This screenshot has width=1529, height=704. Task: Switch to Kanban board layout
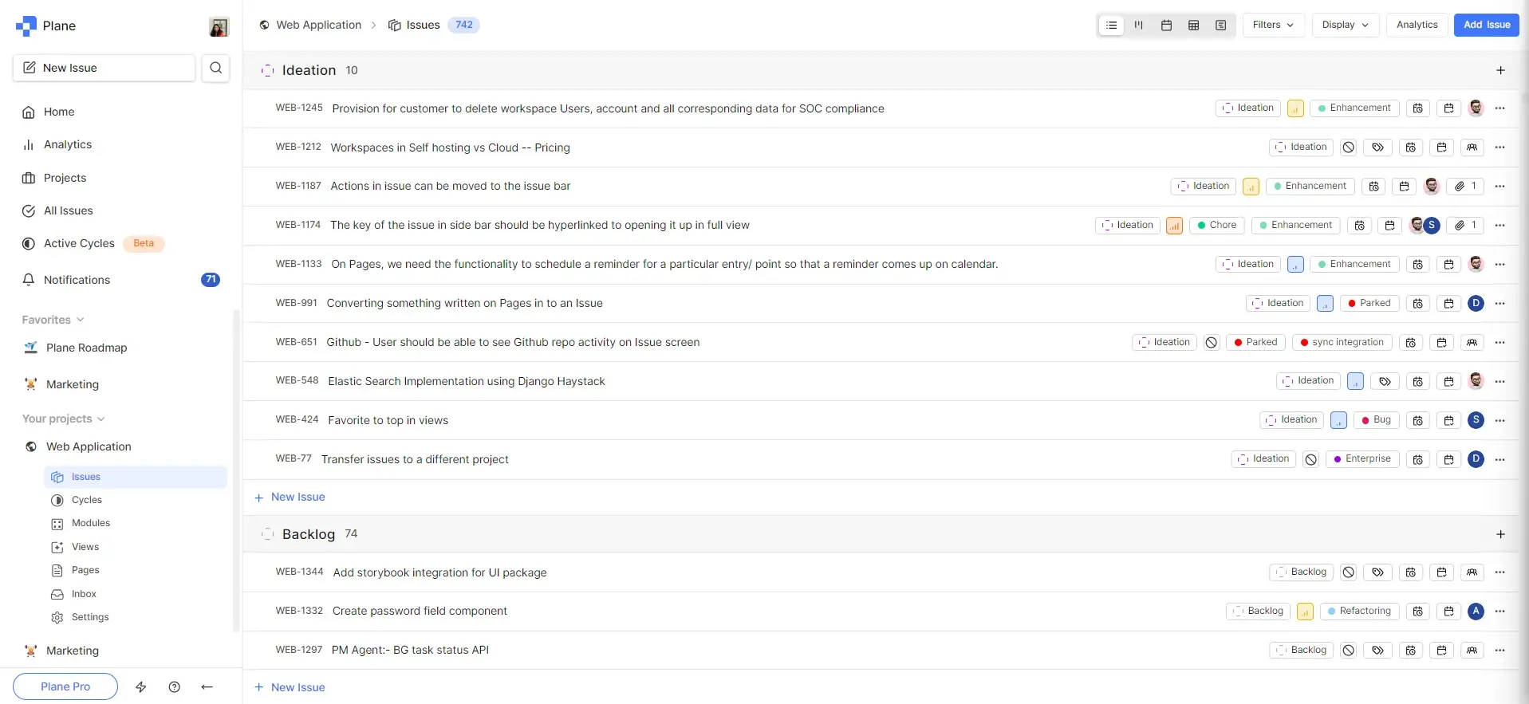1138,26
